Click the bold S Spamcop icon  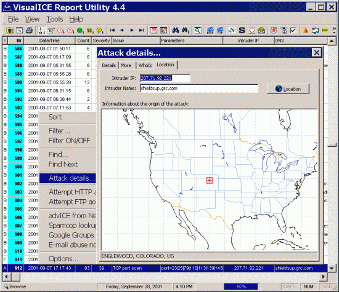click(x=242, y=30)
